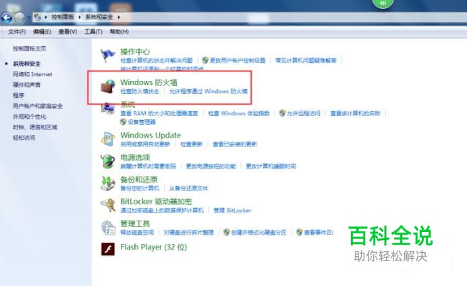Open the 管理工具 gear icon

click(108, 228)
